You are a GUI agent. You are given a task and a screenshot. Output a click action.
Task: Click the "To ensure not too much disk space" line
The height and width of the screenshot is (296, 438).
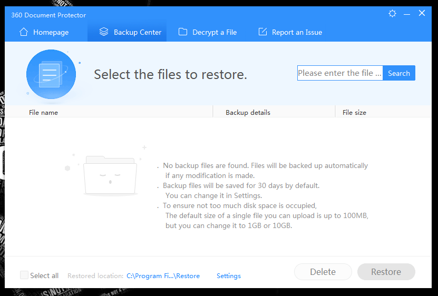[240, 206]
